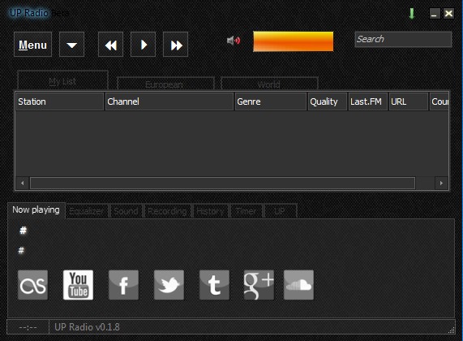This screenshot has height=341, width=463.
Task: Focus the Search input field
Action: coord(403,39)
